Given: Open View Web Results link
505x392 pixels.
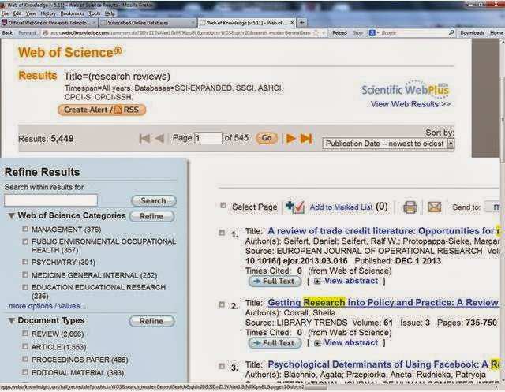Looking at the screenshot, I should pyautogui.click(x=410, y=104).
